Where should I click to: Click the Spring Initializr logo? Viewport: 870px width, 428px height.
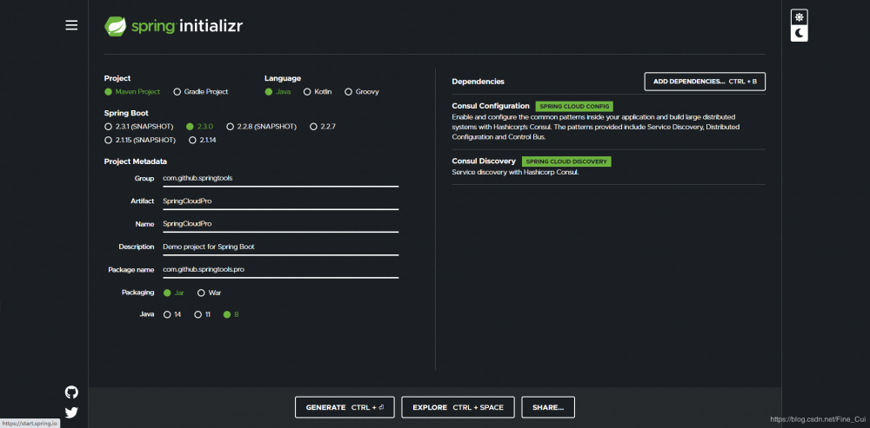coord(174,26)
